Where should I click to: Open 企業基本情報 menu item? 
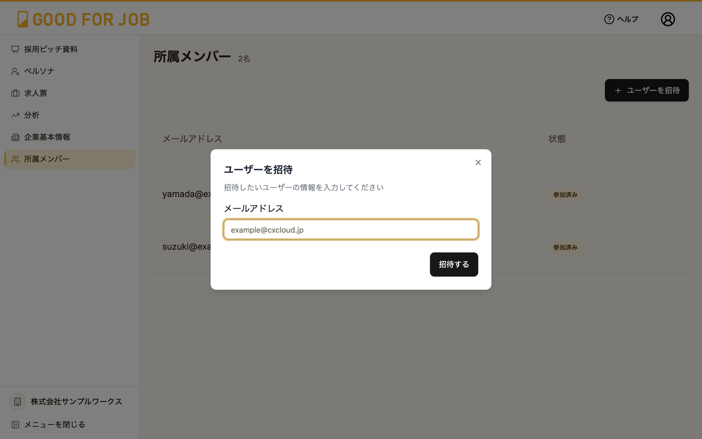point(70,137)
